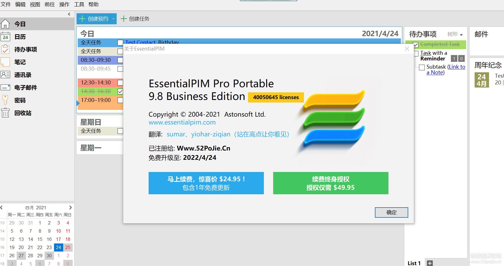Toggle checkbox for 08:30–09:30 appointment
This screenshot has width=504, height=266.
tap(120, 60)
